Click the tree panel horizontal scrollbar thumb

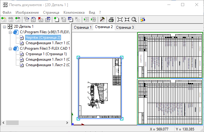(13, 123)
